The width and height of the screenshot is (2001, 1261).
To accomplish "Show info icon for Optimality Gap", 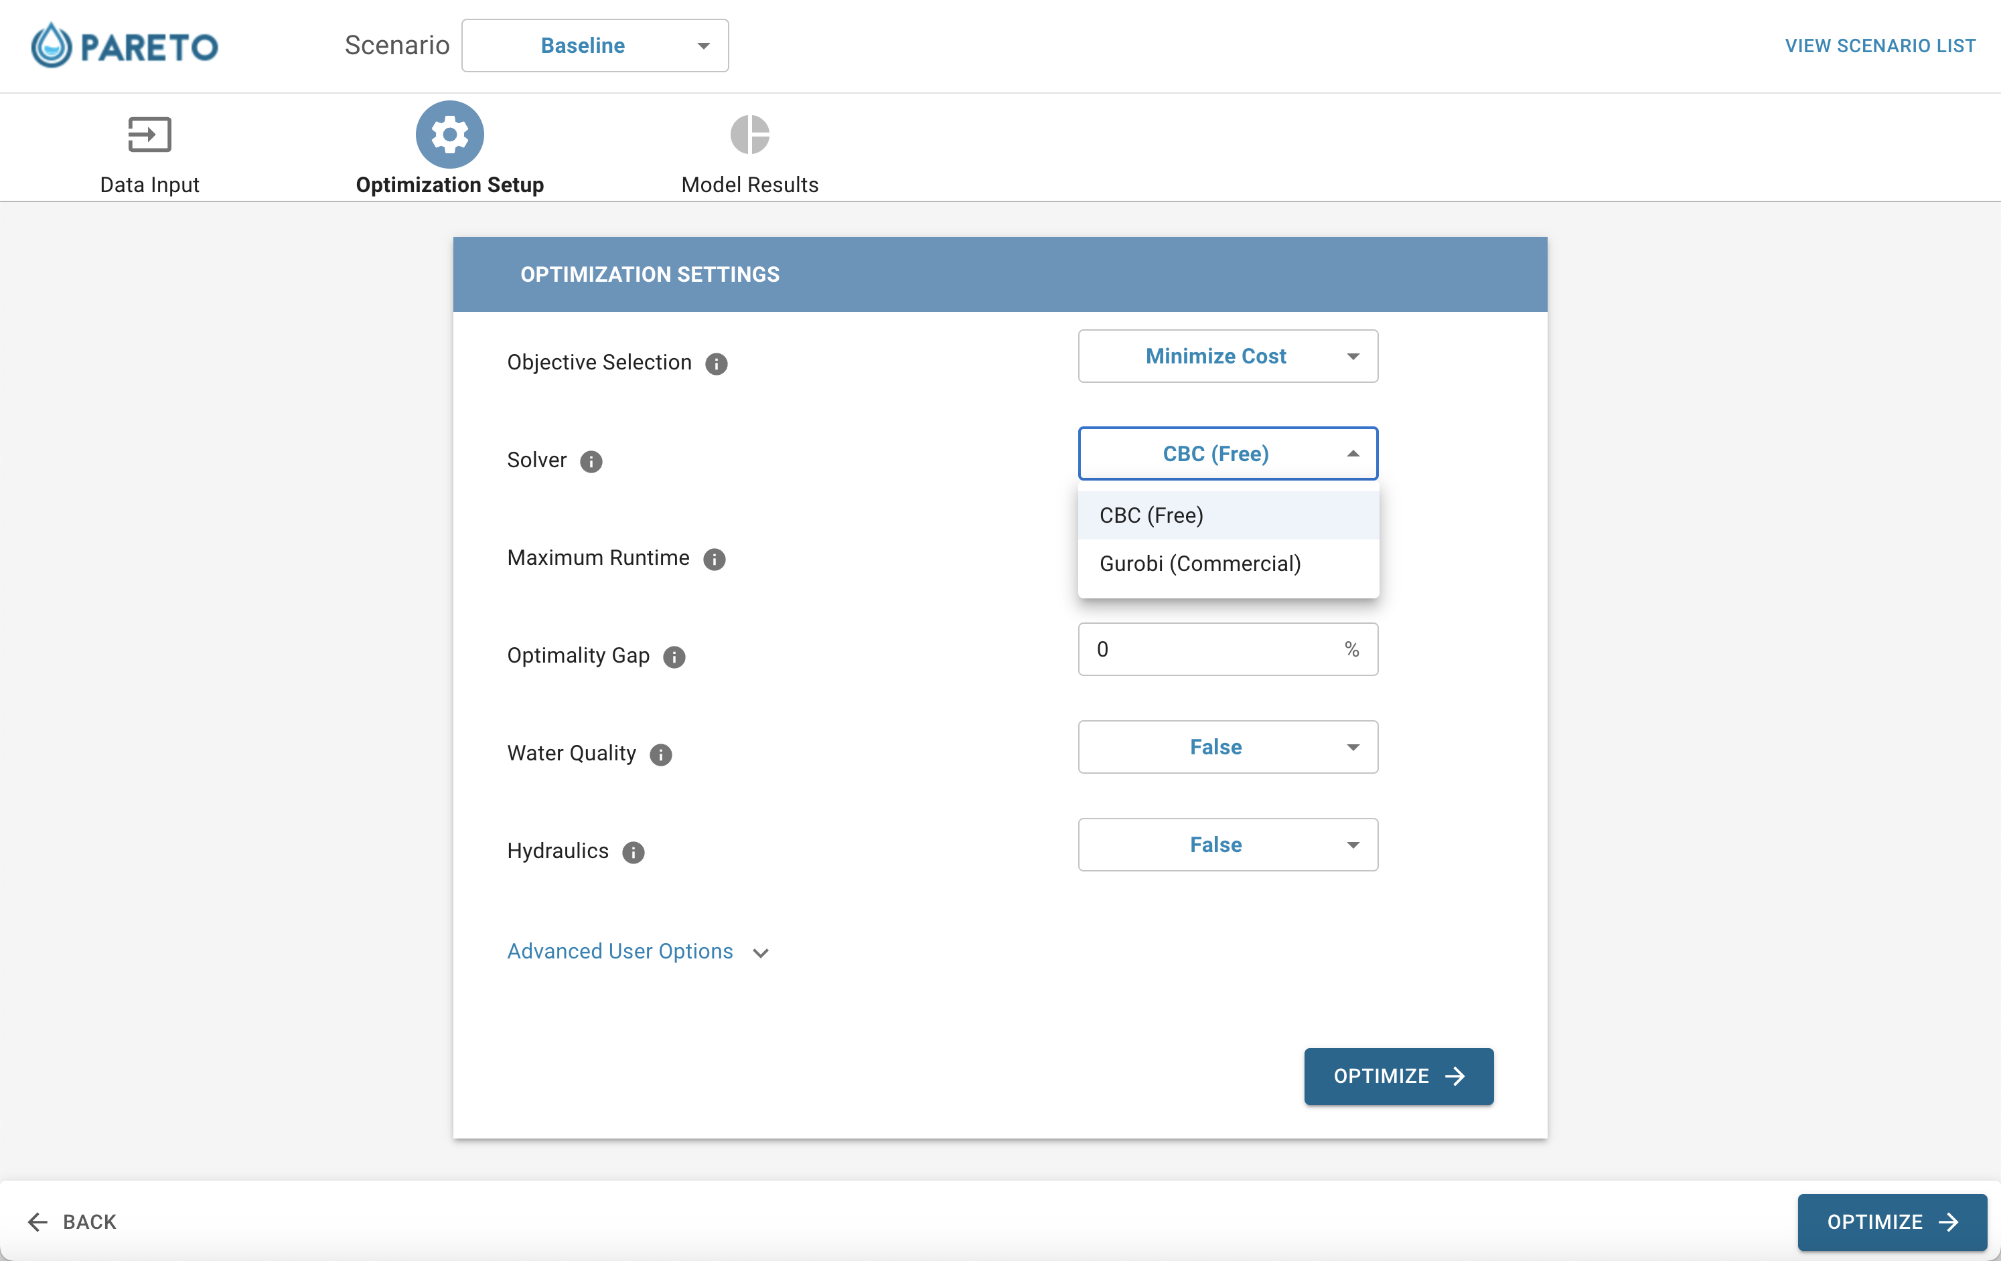I will pyautogui.click(x=674, y=657).
